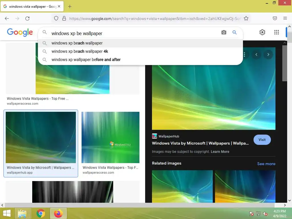
Task: Open Google quick settings gear
Action: coord(262,32)
